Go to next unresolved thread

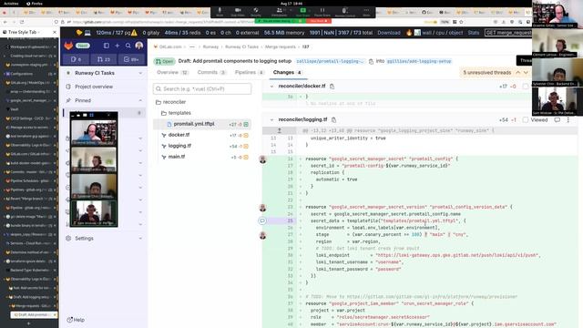526,73
